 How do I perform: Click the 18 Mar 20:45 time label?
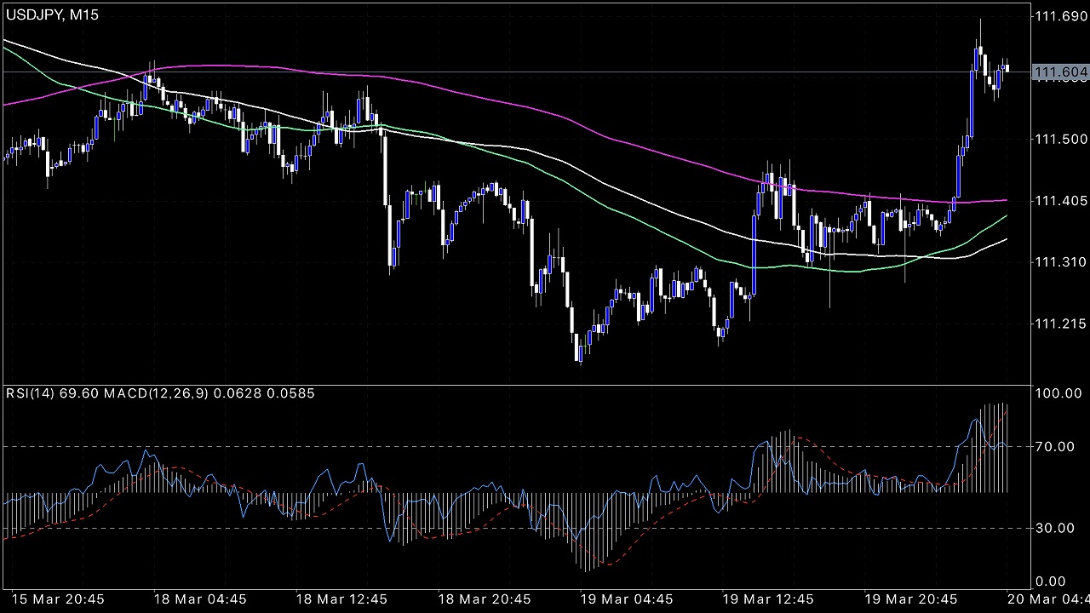[485, 599]
